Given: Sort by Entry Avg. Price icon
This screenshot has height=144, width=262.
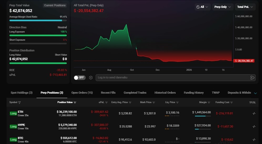Looking at the screenshot, I should [130, 103].
